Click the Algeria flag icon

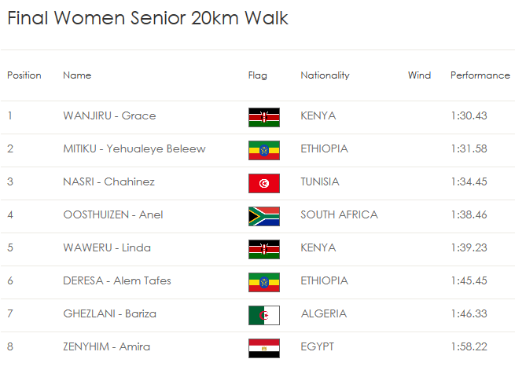pyautogui.click(x=264, y=315)
